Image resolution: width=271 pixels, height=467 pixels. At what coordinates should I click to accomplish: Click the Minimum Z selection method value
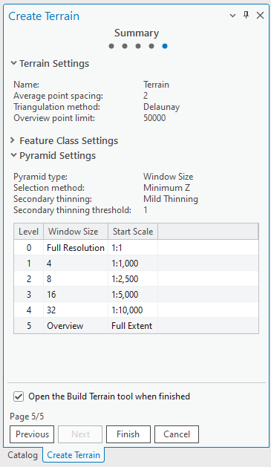[166, 188]
